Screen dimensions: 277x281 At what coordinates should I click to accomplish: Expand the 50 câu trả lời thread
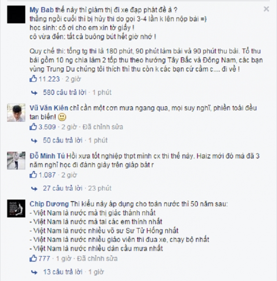point(63,140)
